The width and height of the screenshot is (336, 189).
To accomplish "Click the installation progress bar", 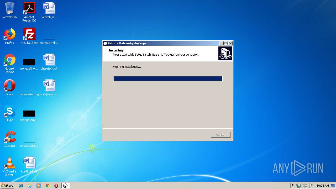I will [168, 78].
